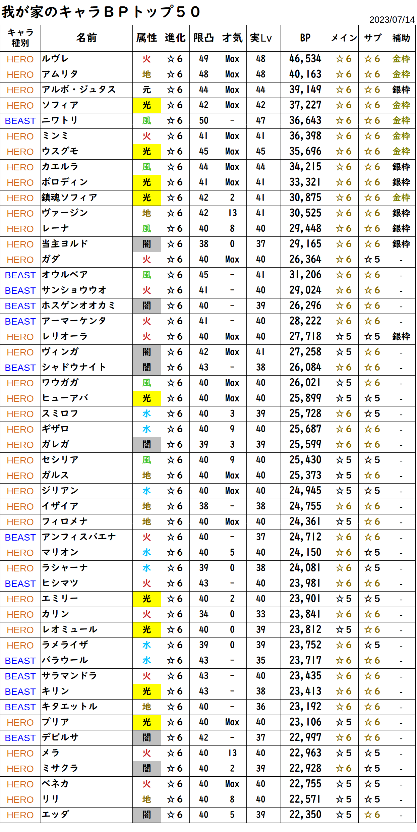417x832 pixels.
Task: Click the date 2023/07/14
Action: pos(392,20)
